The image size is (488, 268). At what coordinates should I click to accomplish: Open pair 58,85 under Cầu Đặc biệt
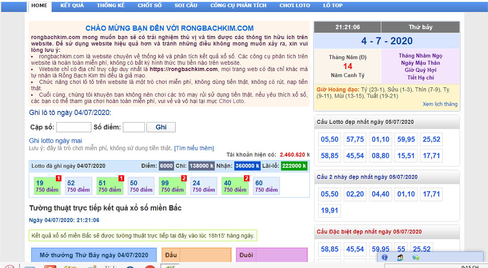coord(330,249)
